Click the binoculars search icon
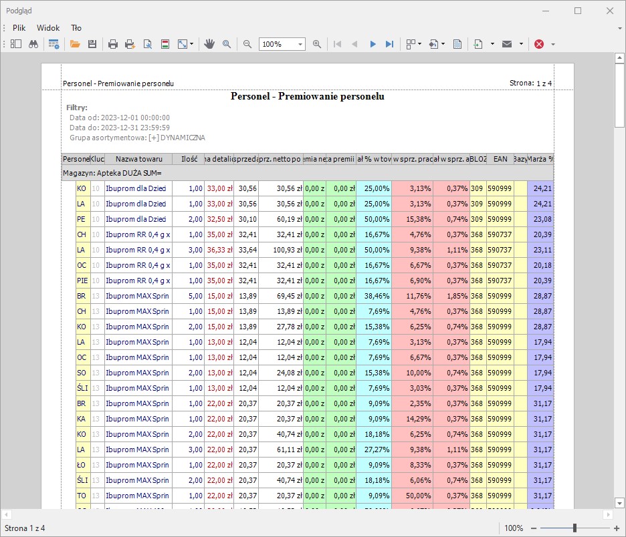The width and height of the screenshot is (626, 537). pyautogui.click(x=33, y=44)
